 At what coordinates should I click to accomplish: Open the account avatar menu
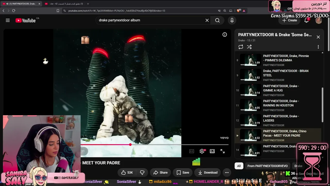pos(319,20)
